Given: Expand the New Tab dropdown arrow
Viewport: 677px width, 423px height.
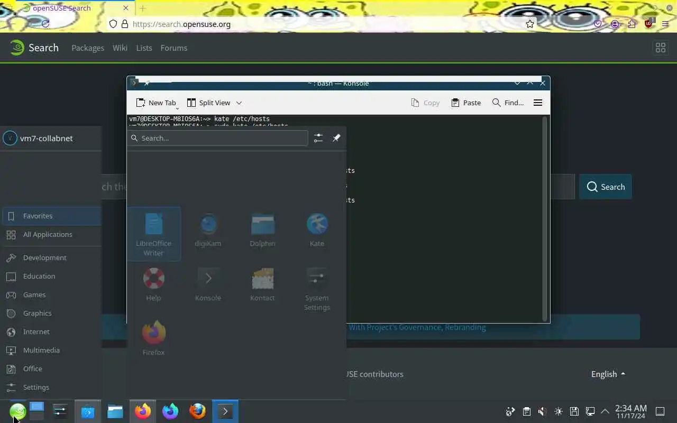Looking at the screenshot, I should click(x=177, y=108).
